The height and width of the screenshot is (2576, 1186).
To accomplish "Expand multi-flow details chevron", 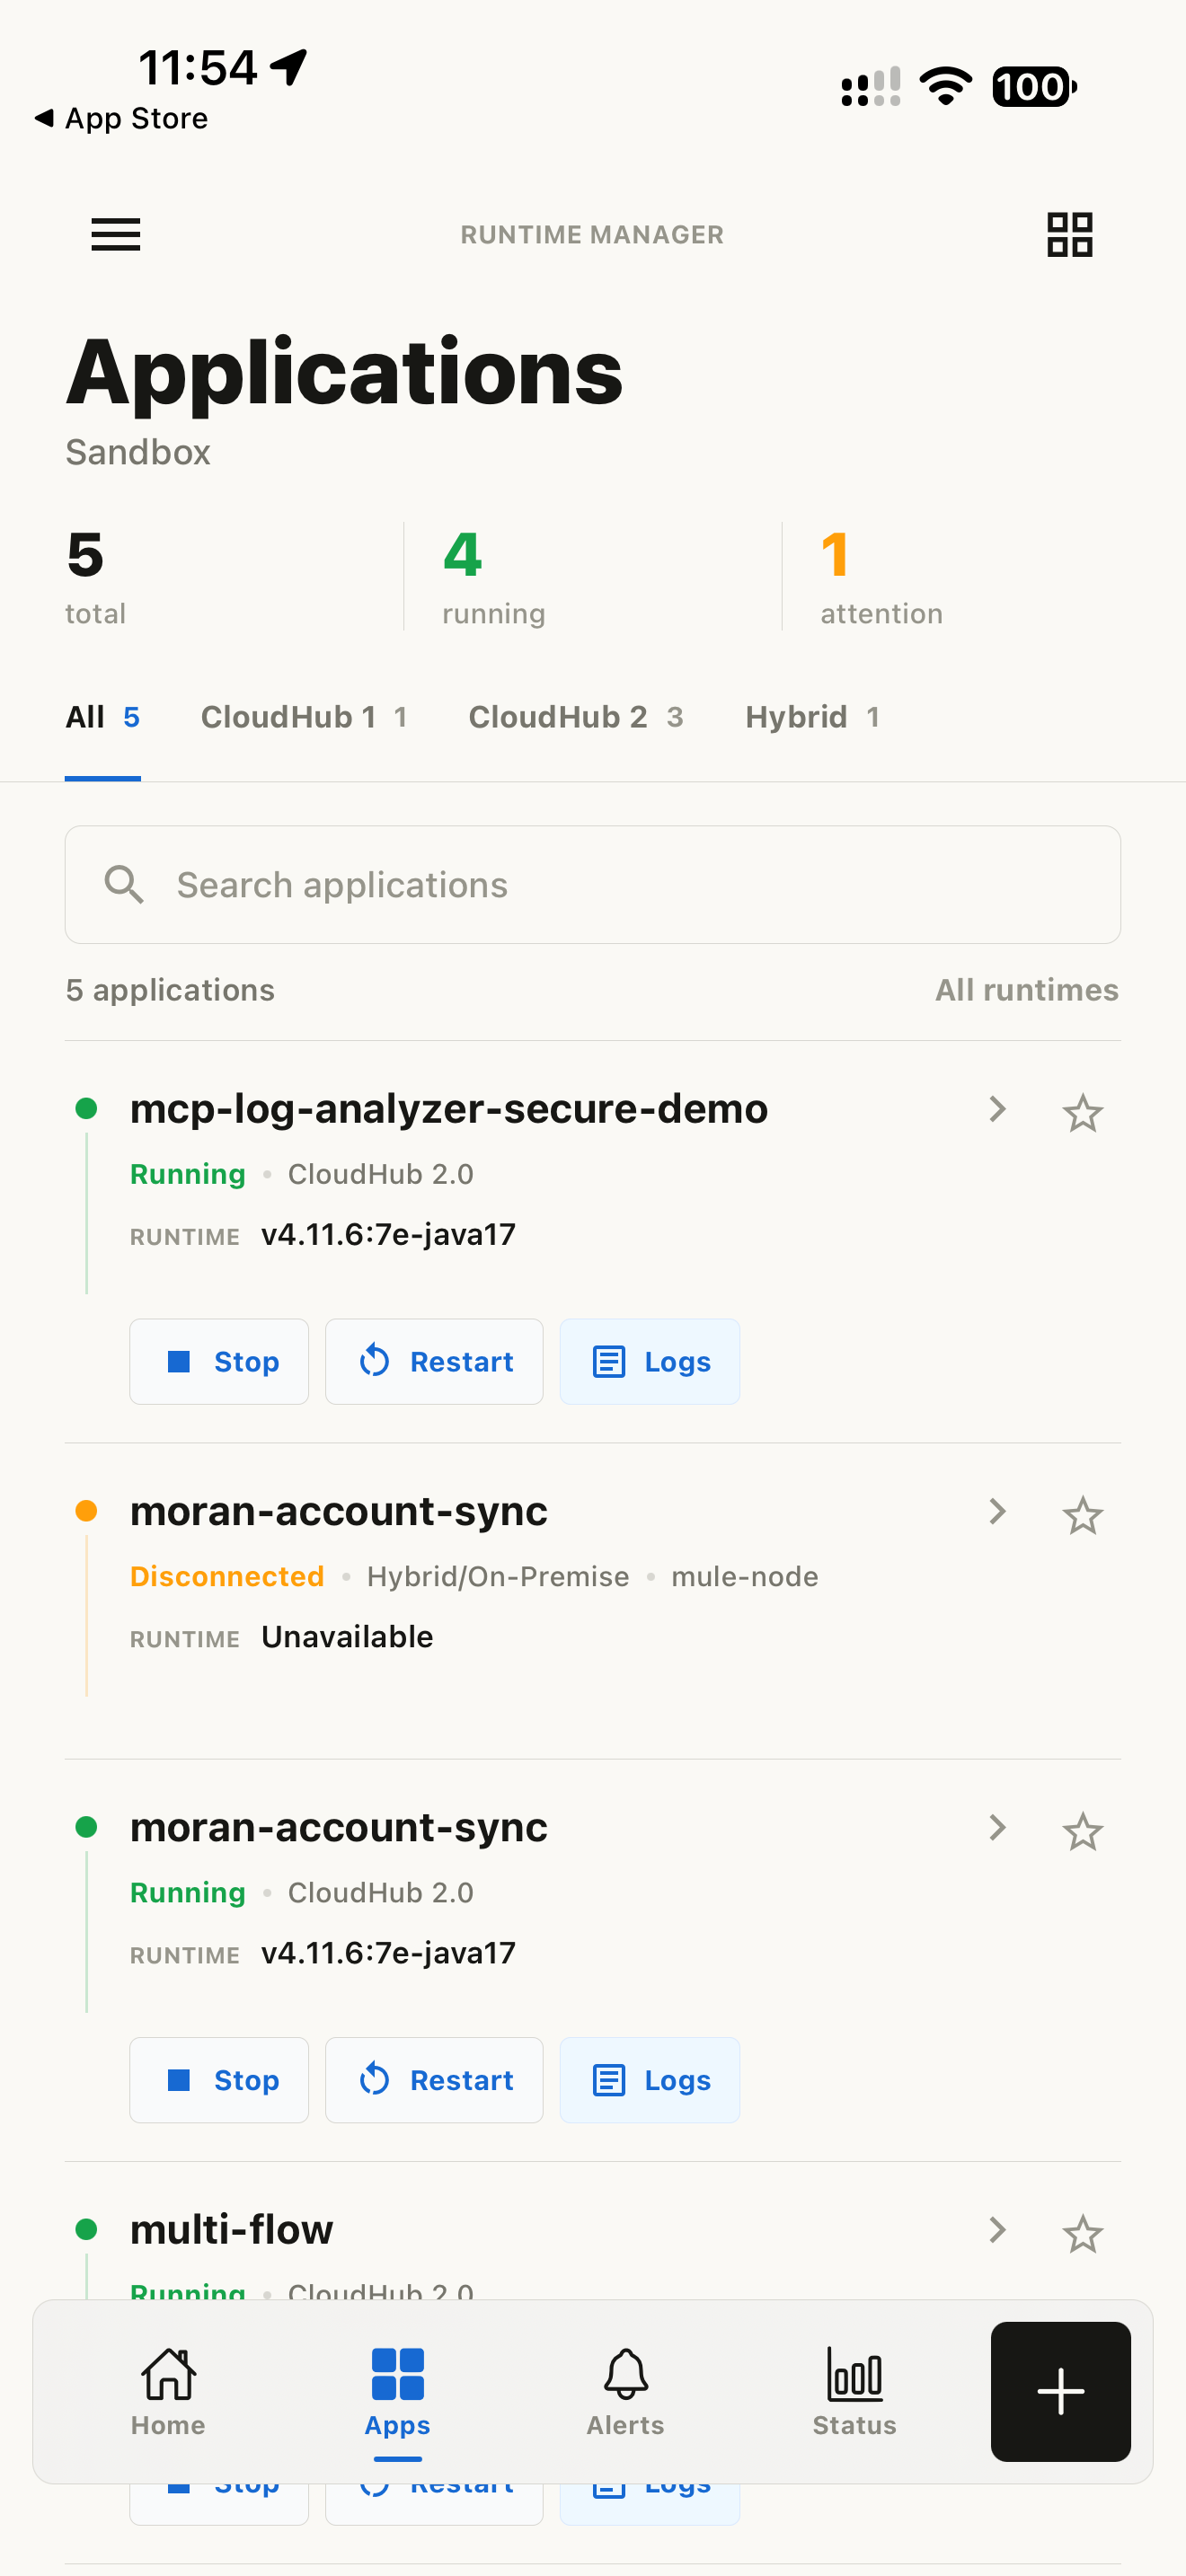I will (x=997, y=2230).
